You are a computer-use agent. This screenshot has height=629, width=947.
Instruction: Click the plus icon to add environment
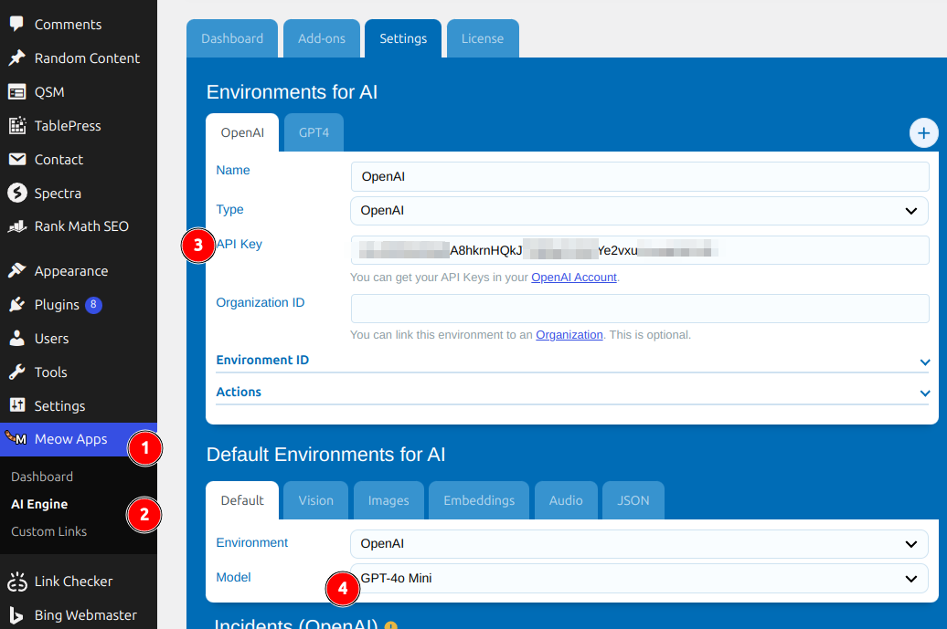point(923,133)
